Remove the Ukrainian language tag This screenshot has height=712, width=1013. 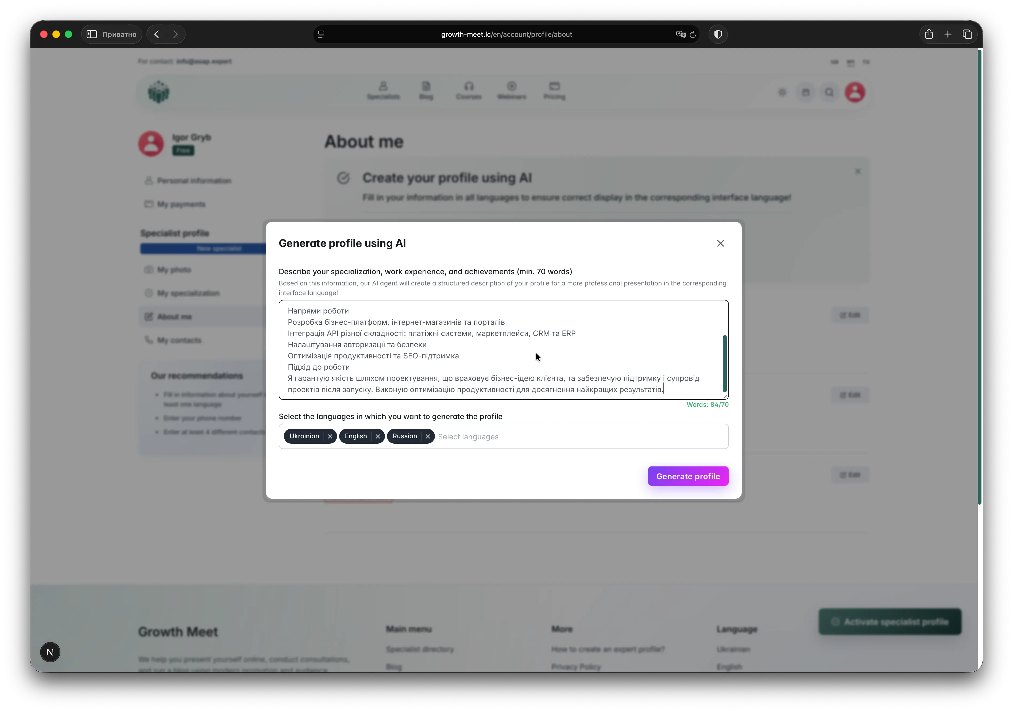point(330,436)
